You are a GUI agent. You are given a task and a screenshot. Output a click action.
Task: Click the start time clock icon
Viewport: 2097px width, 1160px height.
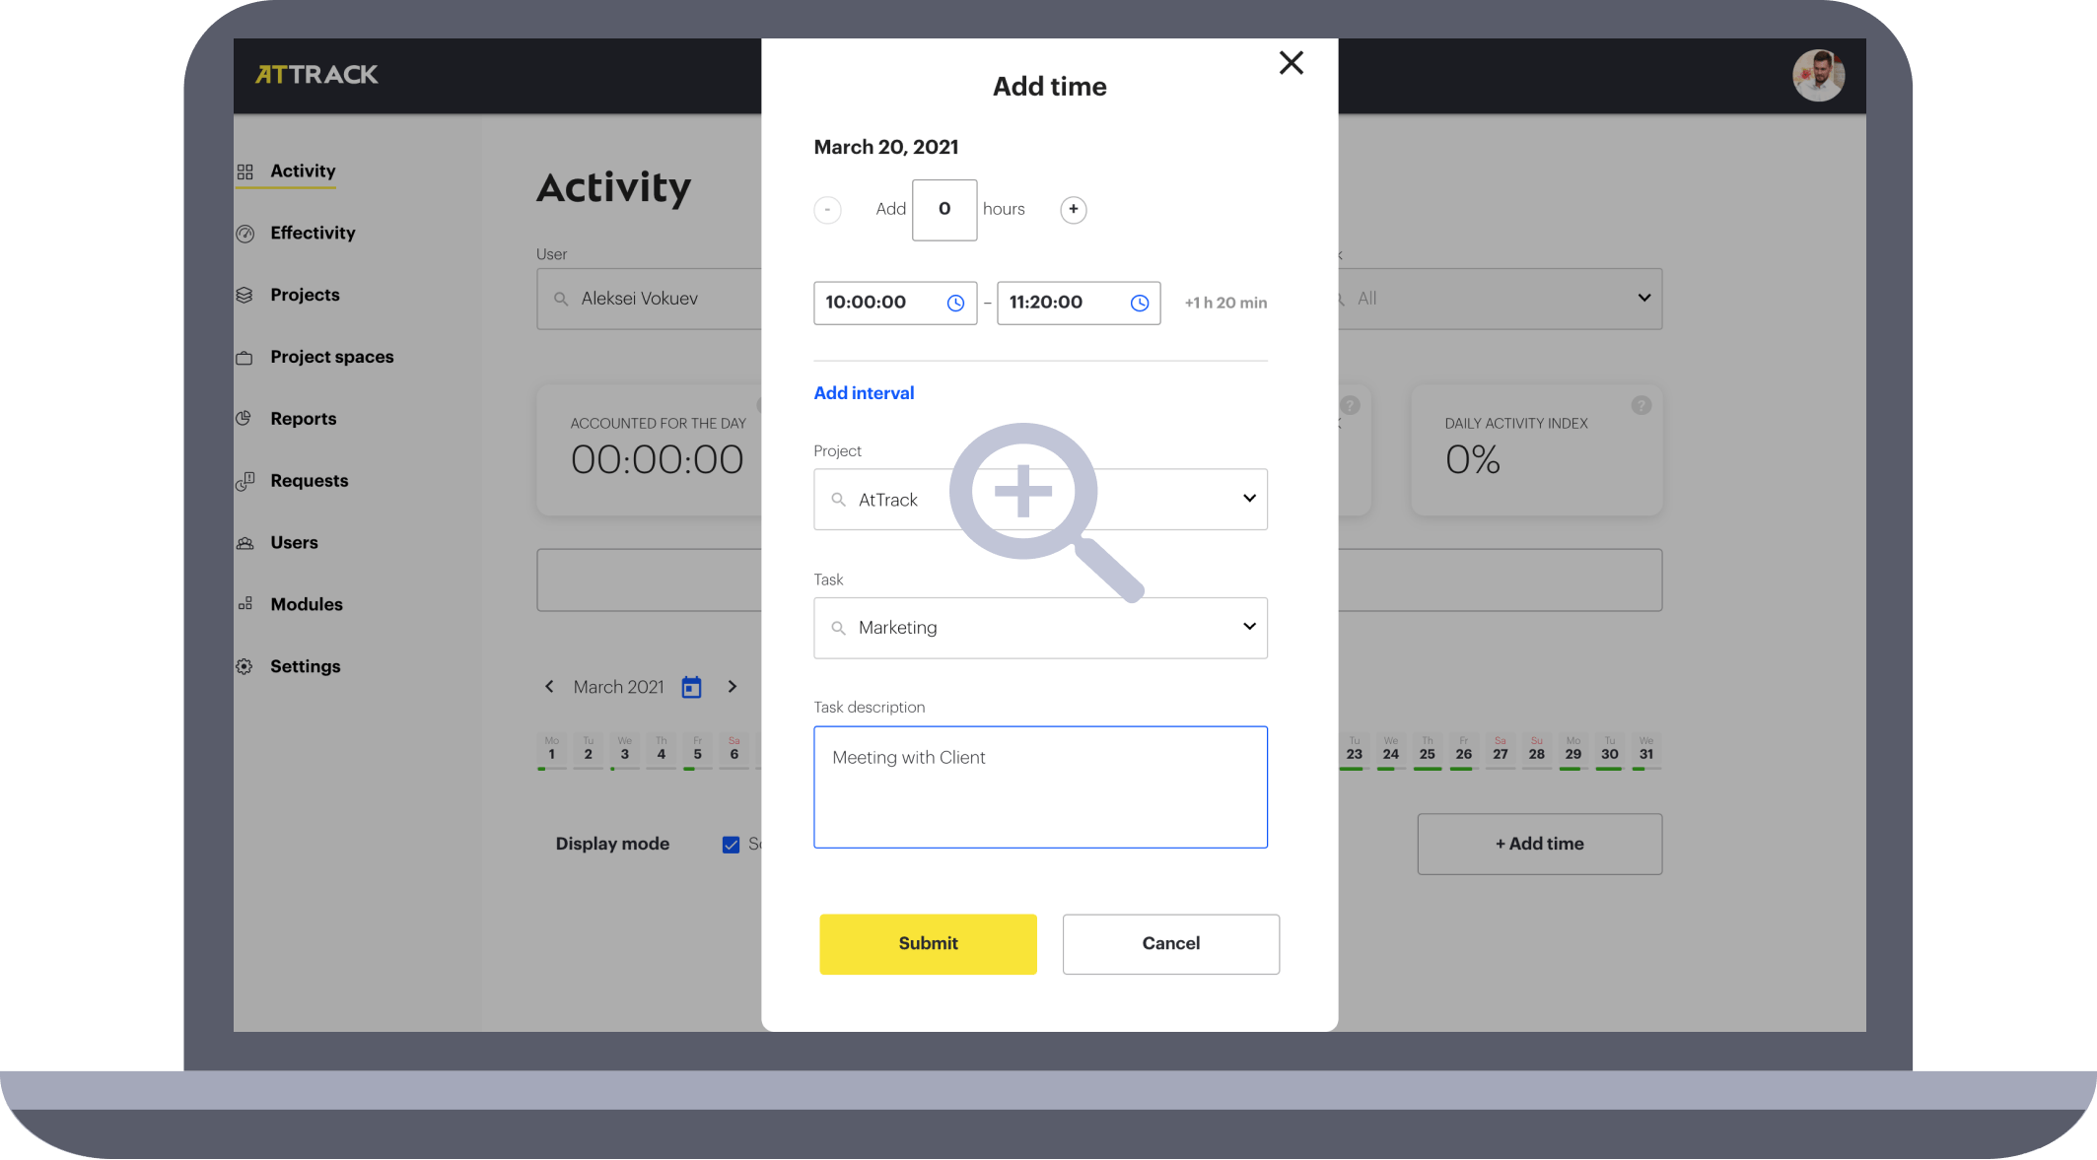(x=955, y=304)
